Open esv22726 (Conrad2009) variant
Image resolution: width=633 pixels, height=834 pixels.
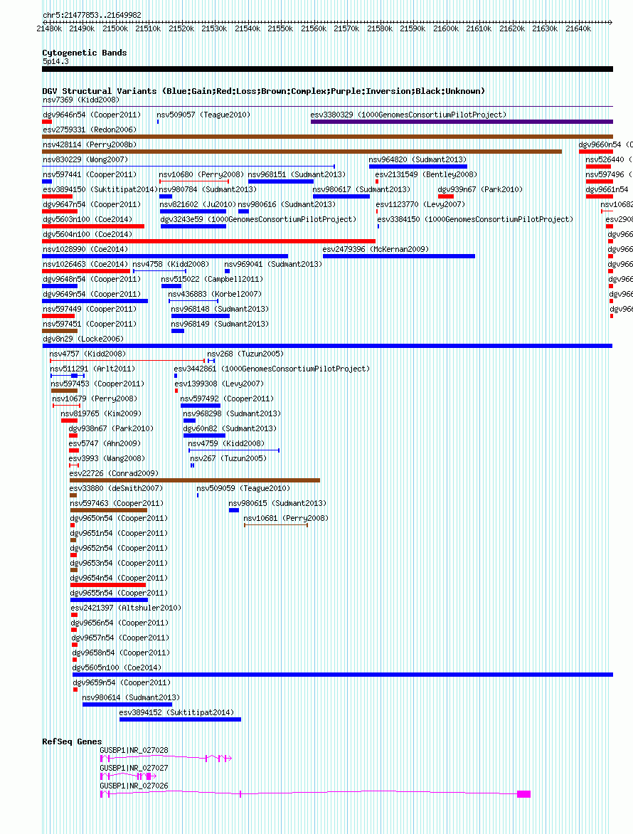point(114,473)
